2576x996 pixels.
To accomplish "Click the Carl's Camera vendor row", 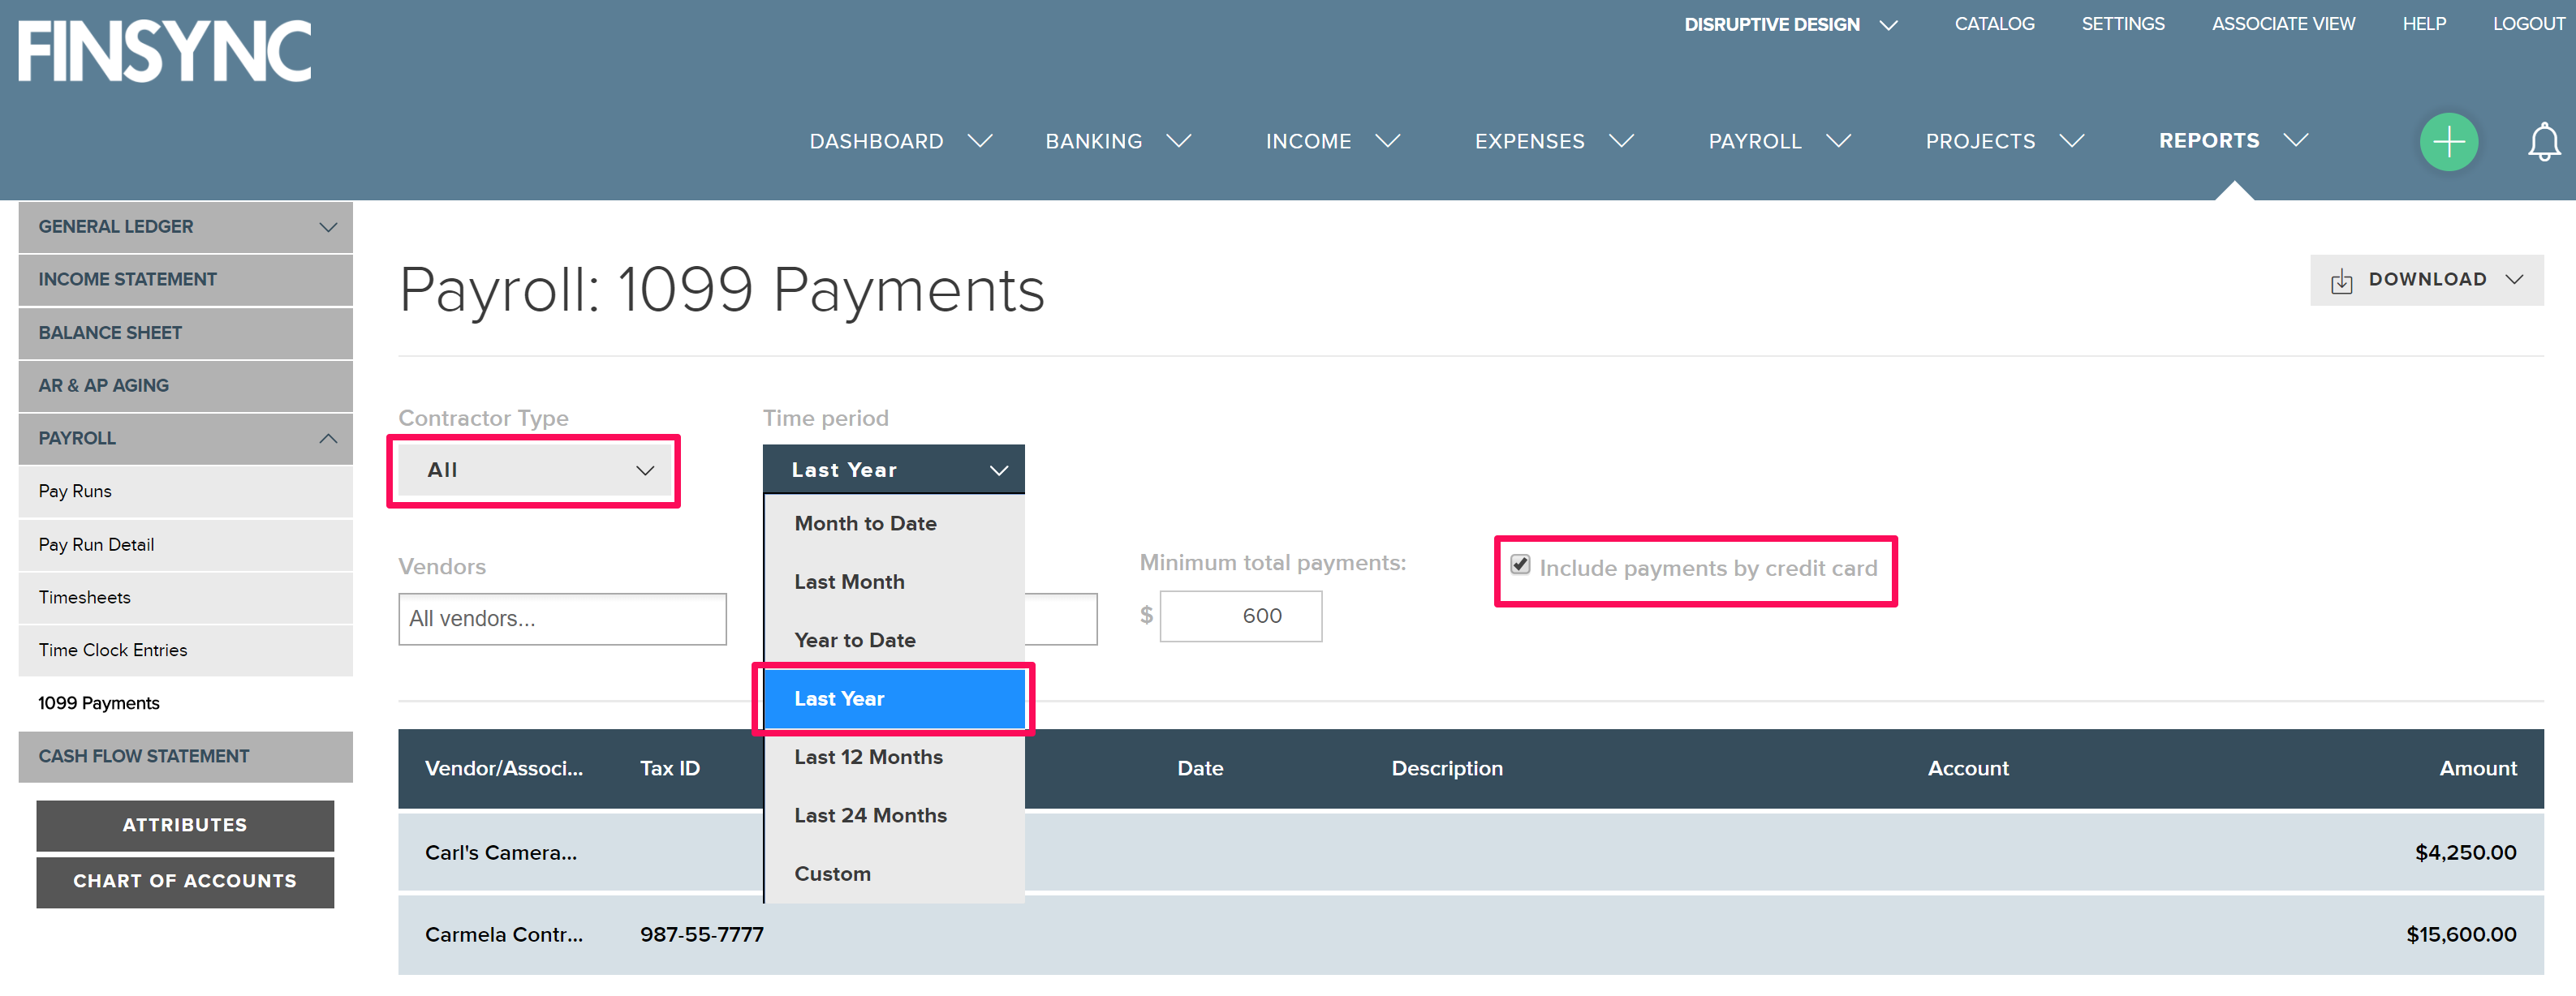I will tap(1470, 852).
